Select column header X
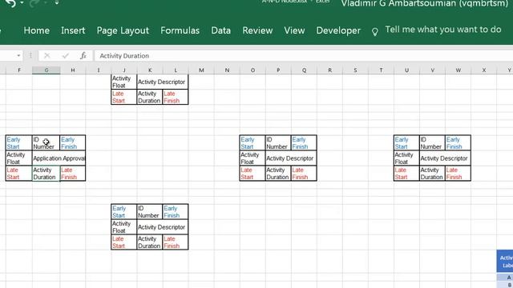The image size is (513, 288). [484, 70]
